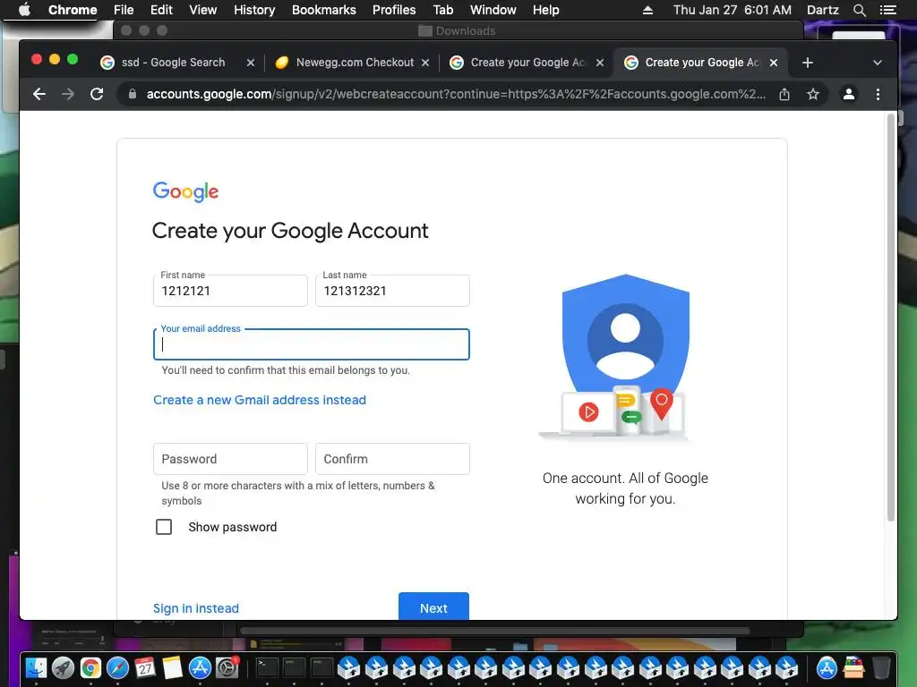This screenshot has width=917, height=687.
Task: Open the File menu
Action: click(124, 10)
